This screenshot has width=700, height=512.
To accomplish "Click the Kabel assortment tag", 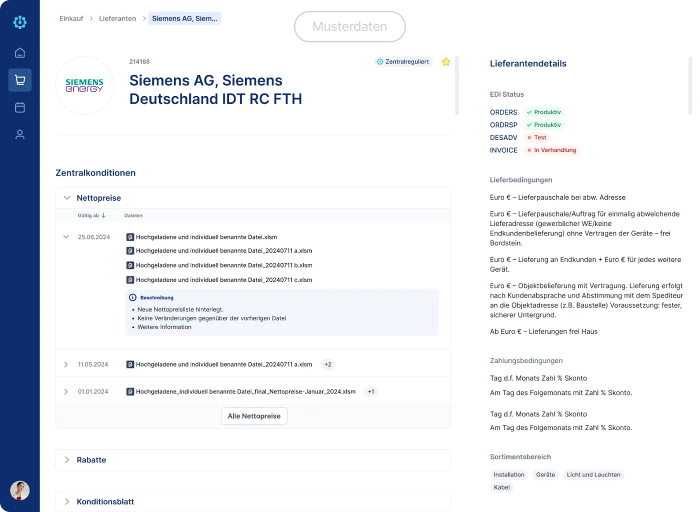I will point(501,487).
